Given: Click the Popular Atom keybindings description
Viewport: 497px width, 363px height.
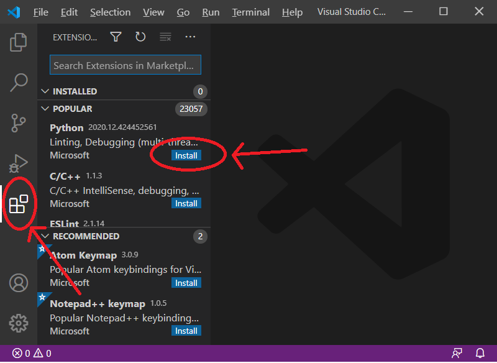Looking at the screenshot, I should click(x=125, y=270).
